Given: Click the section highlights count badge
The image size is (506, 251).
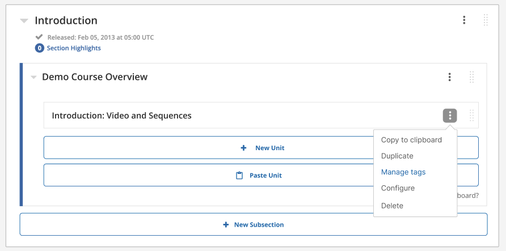Looking at the screenshot, I should tap(40, 48).
